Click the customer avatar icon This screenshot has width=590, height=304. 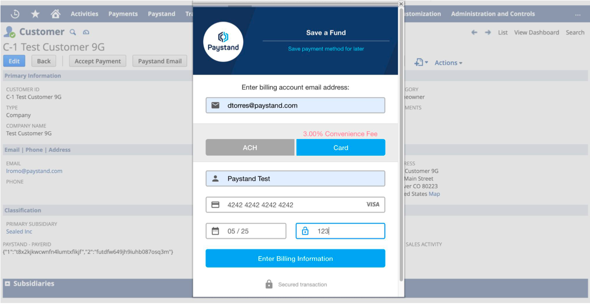(10, 32)
